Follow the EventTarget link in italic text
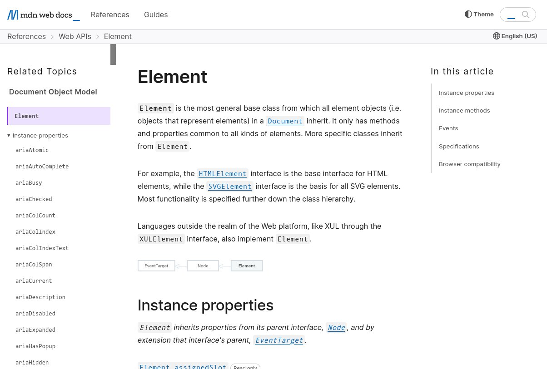This screenshot has width=547, height=369. (279, 340)
